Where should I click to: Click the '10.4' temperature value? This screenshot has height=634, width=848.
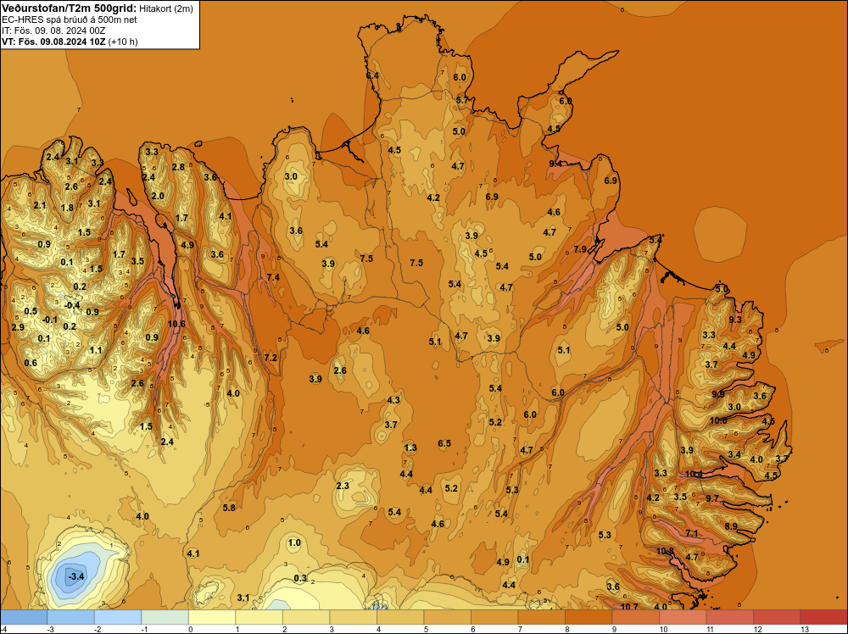[x=694, y=474]
